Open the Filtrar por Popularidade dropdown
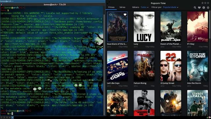211x119 pixels. click(x=170, y=7)
